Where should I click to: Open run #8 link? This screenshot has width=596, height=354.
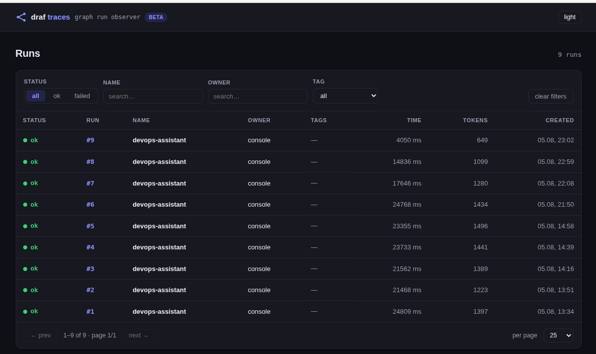pyautogui.click(x=90, y=162)
